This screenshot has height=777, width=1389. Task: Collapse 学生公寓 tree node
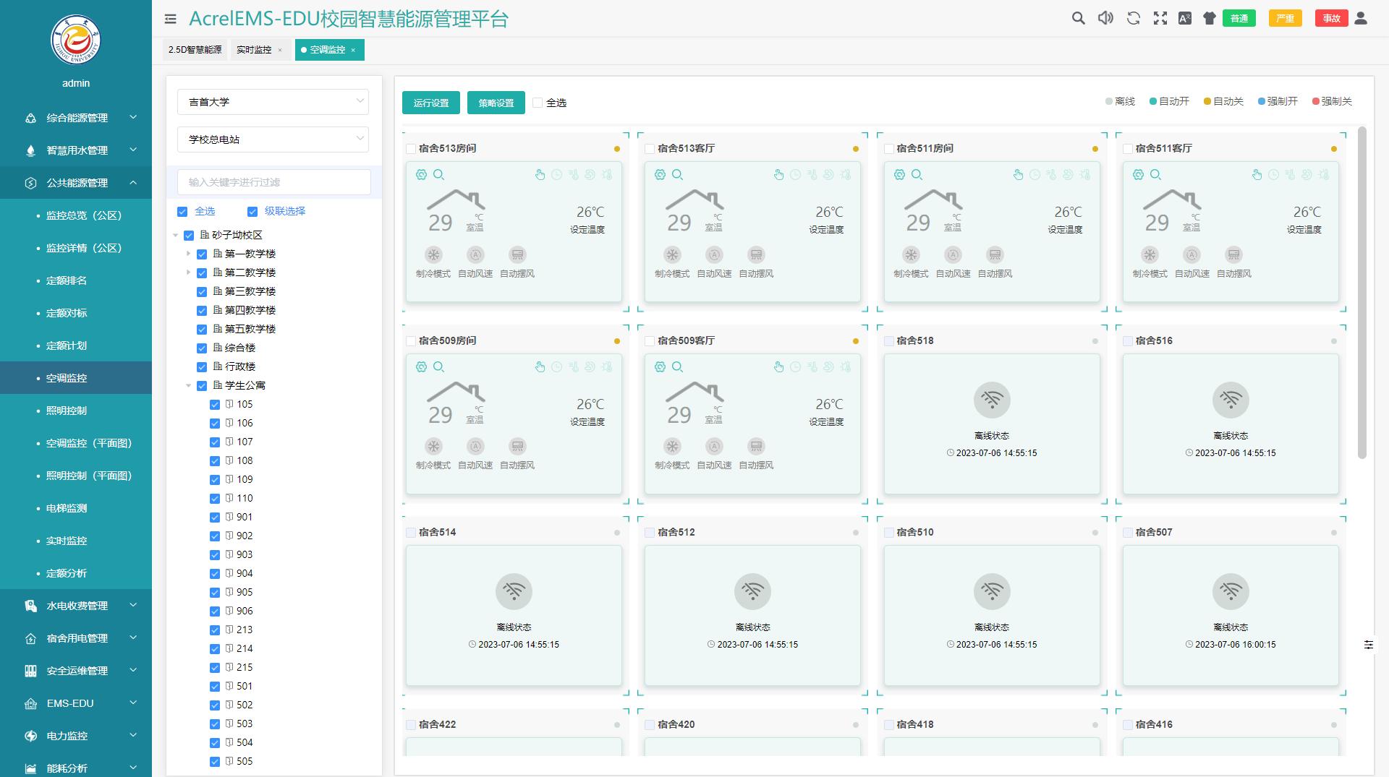pos(189,386)
